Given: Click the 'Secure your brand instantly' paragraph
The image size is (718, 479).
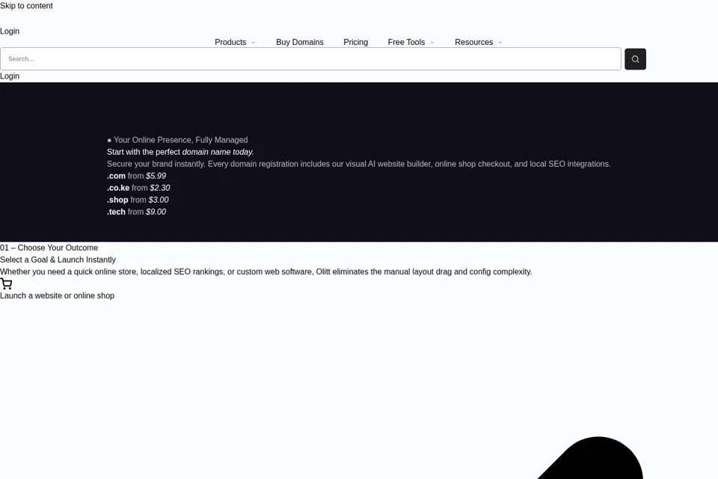Looking at the screenshot, I should click(x=358, y=164).
